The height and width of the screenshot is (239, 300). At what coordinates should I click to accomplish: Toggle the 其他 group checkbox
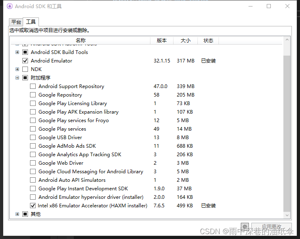coord(25,214)
